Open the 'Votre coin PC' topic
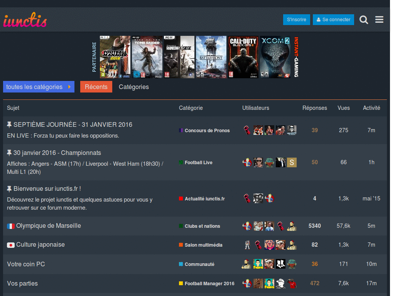 22,264
